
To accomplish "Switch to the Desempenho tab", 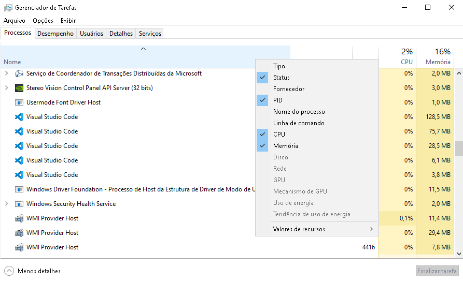I will tap(55, 34).
